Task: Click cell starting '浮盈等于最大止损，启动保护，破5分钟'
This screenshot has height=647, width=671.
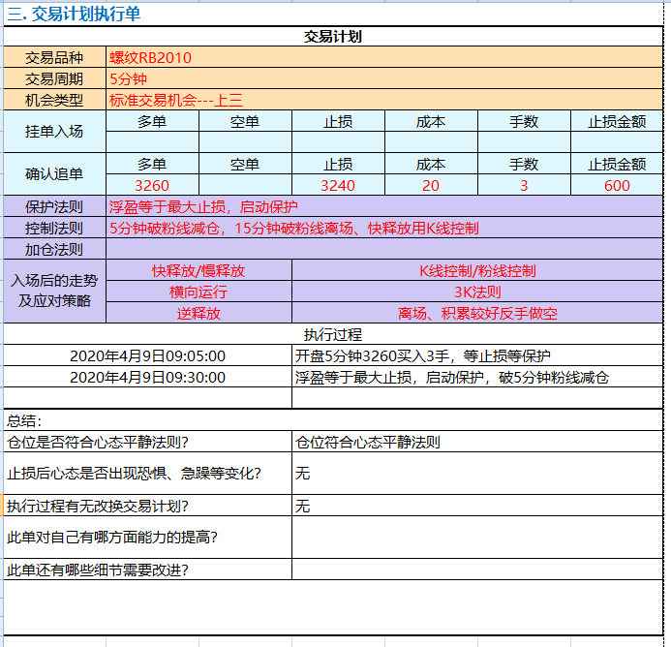Action: pos(477,377)
